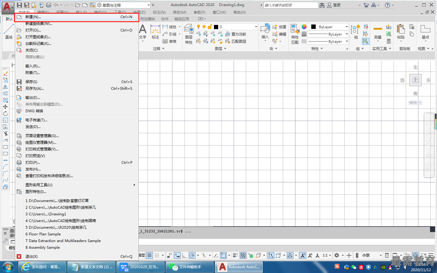
Task: Click the Undo arrow in quick access toolbar
Action: 56,5
